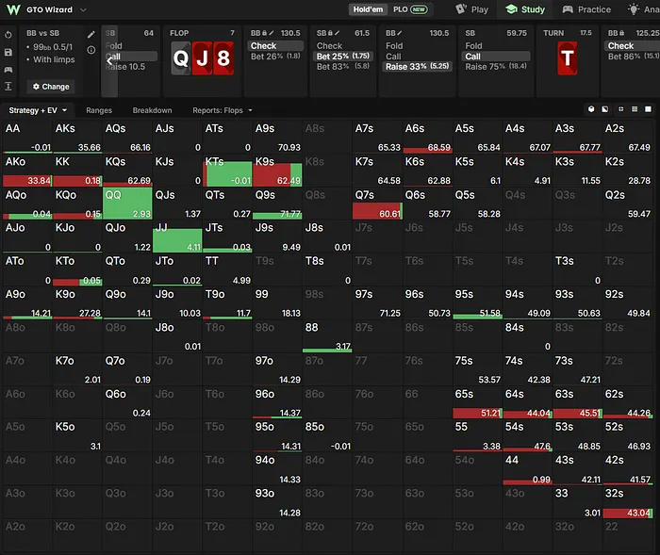
Task: Open the Breakdown tab
Action: pyautogui.click(x=152, y=110)
